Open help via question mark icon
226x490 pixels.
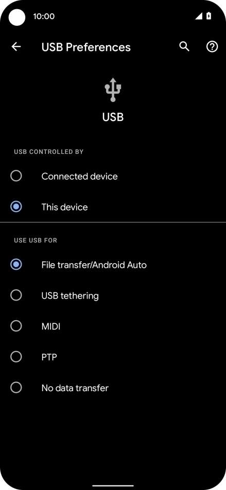212,47
